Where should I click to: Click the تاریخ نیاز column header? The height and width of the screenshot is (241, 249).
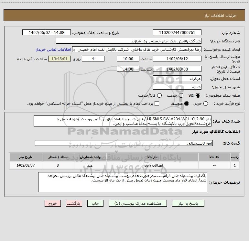pyautogui.click(x=26, y=157)
